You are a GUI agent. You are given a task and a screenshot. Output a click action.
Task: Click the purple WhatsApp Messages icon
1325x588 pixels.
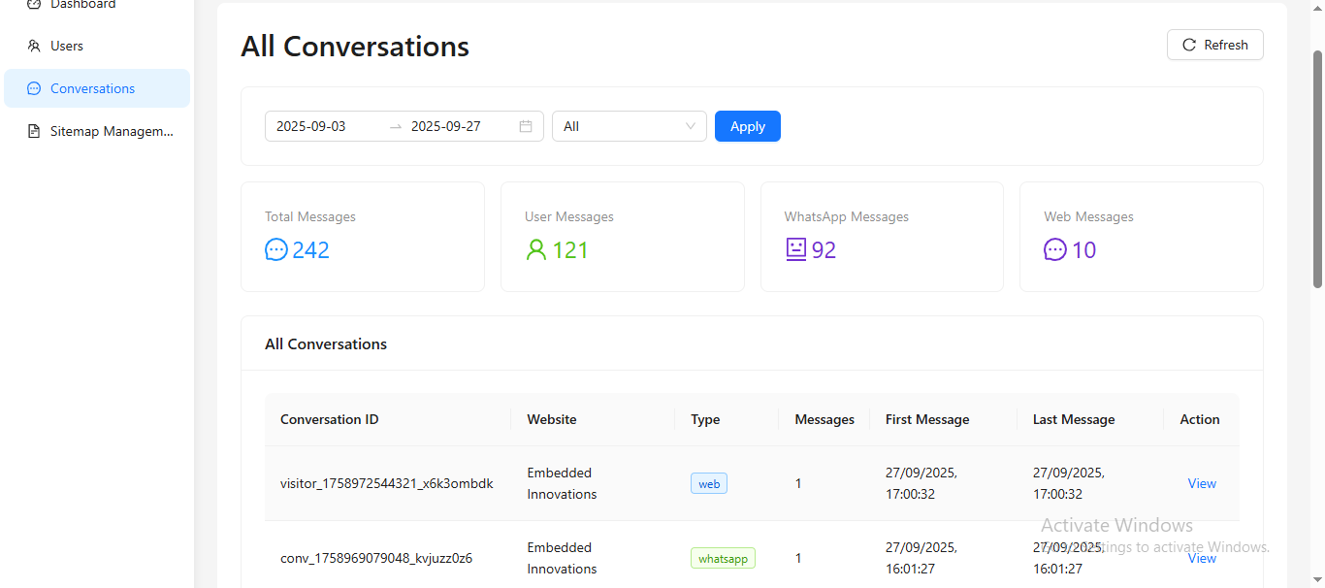pos(795,249)
